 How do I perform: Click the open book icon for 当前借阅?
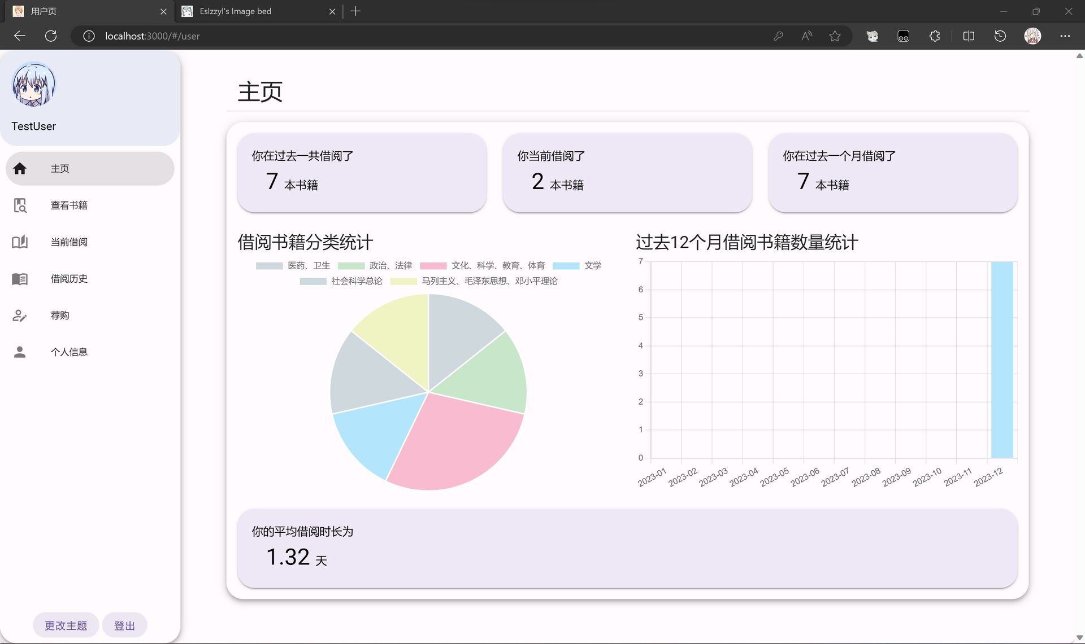click(x=20, y=242)
